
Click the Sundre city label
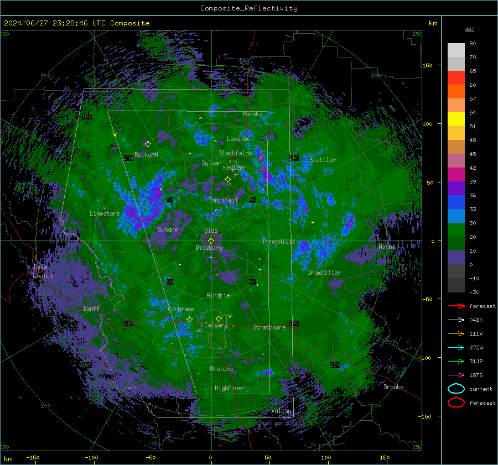click(168, 229)
